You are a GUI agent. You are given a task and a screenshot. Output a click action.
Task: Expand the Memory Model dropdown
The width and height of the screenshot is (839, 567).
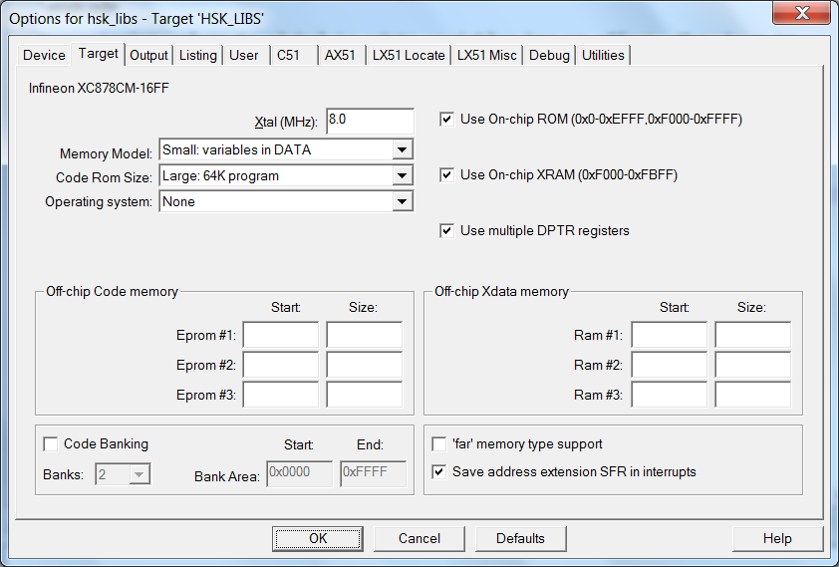click(402, 150)
